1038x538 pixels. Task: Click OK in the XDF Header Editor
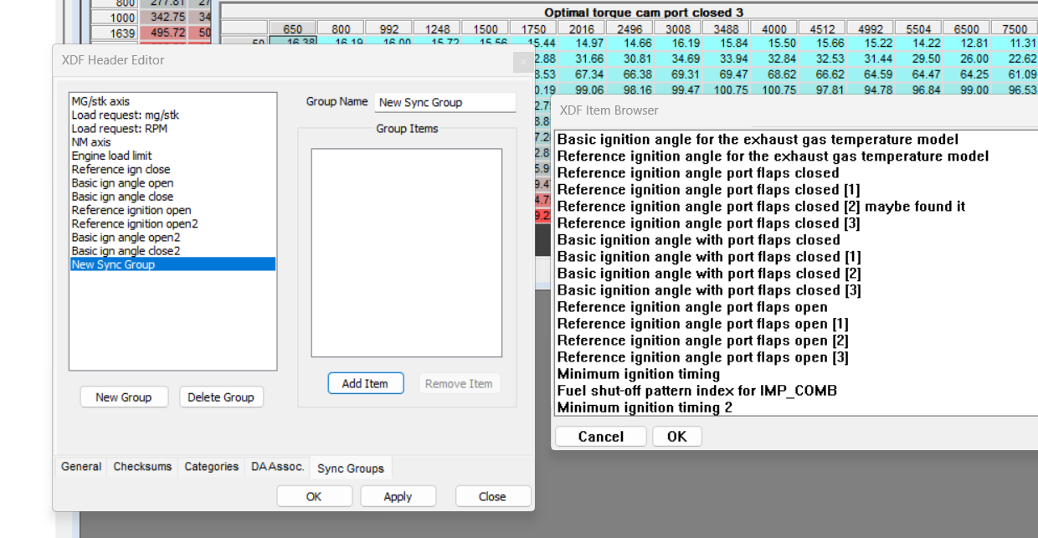314,495
